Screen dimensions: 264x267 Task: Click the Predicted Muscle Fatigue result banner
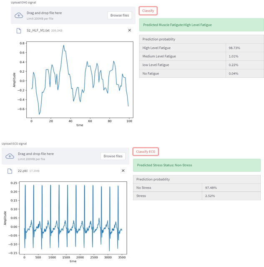(201, 25)
